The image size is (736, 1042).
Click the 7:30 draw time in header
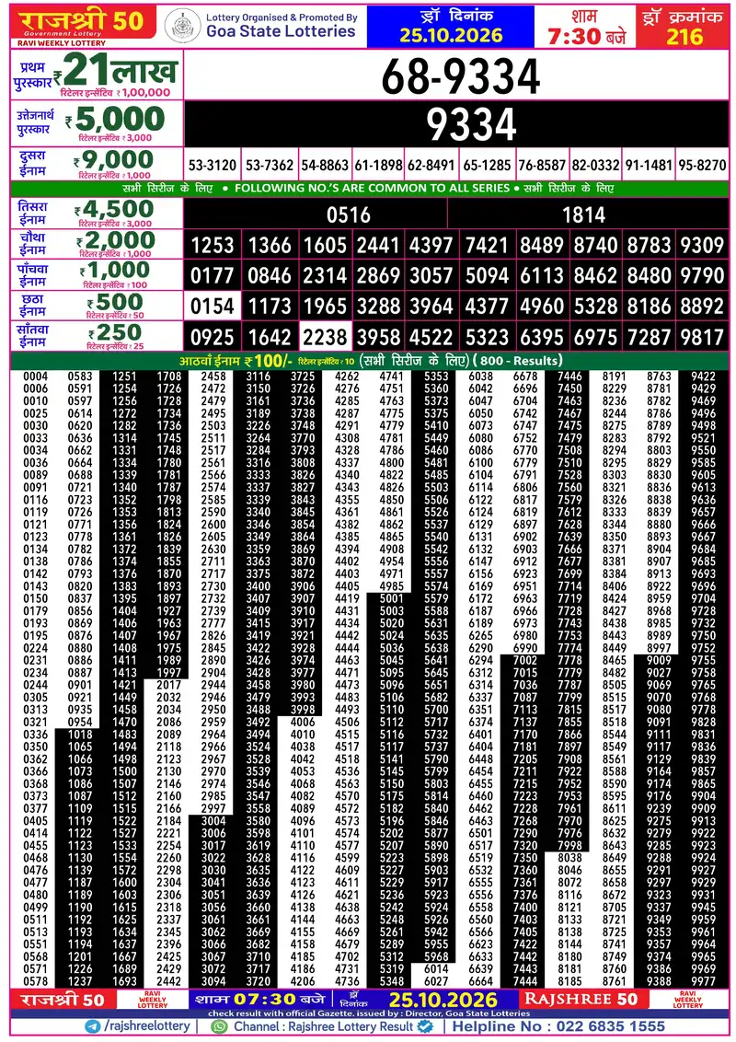(x=575, y=36)
